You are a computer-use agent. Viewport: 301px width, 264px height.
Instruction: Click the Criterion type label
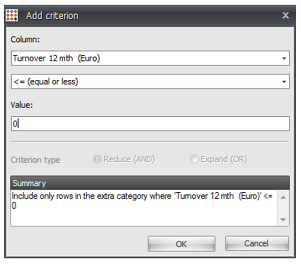36,160
